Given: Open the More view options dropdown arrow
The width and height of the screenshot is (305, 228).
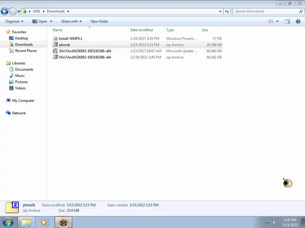Looking at the screenshot, I should click(x=277, y=21).
